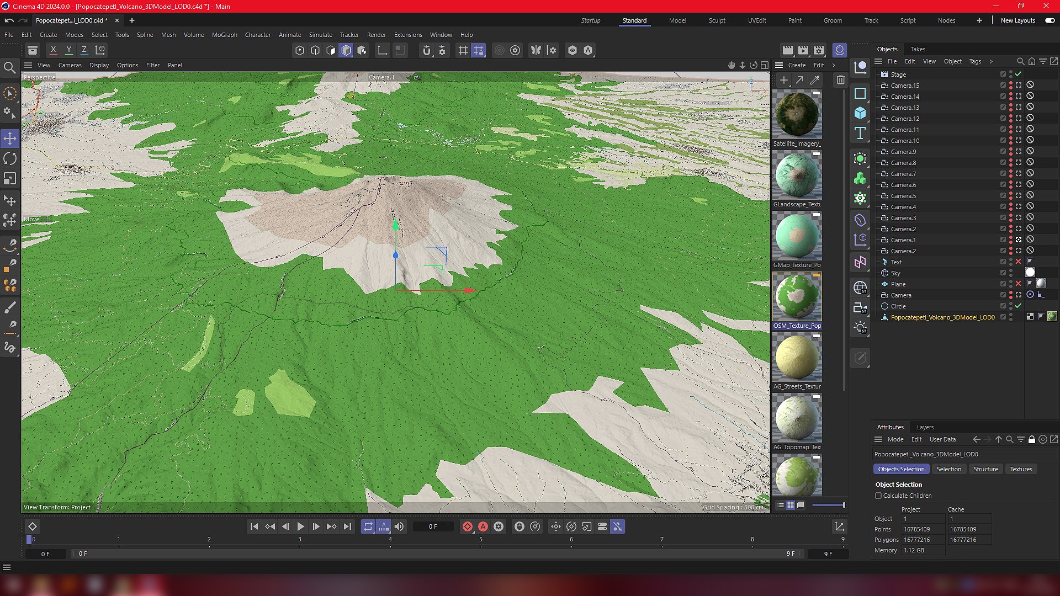Screen dimensions: 1060x596
Task: Select the Rotate tool
Action: click(10, 159)
